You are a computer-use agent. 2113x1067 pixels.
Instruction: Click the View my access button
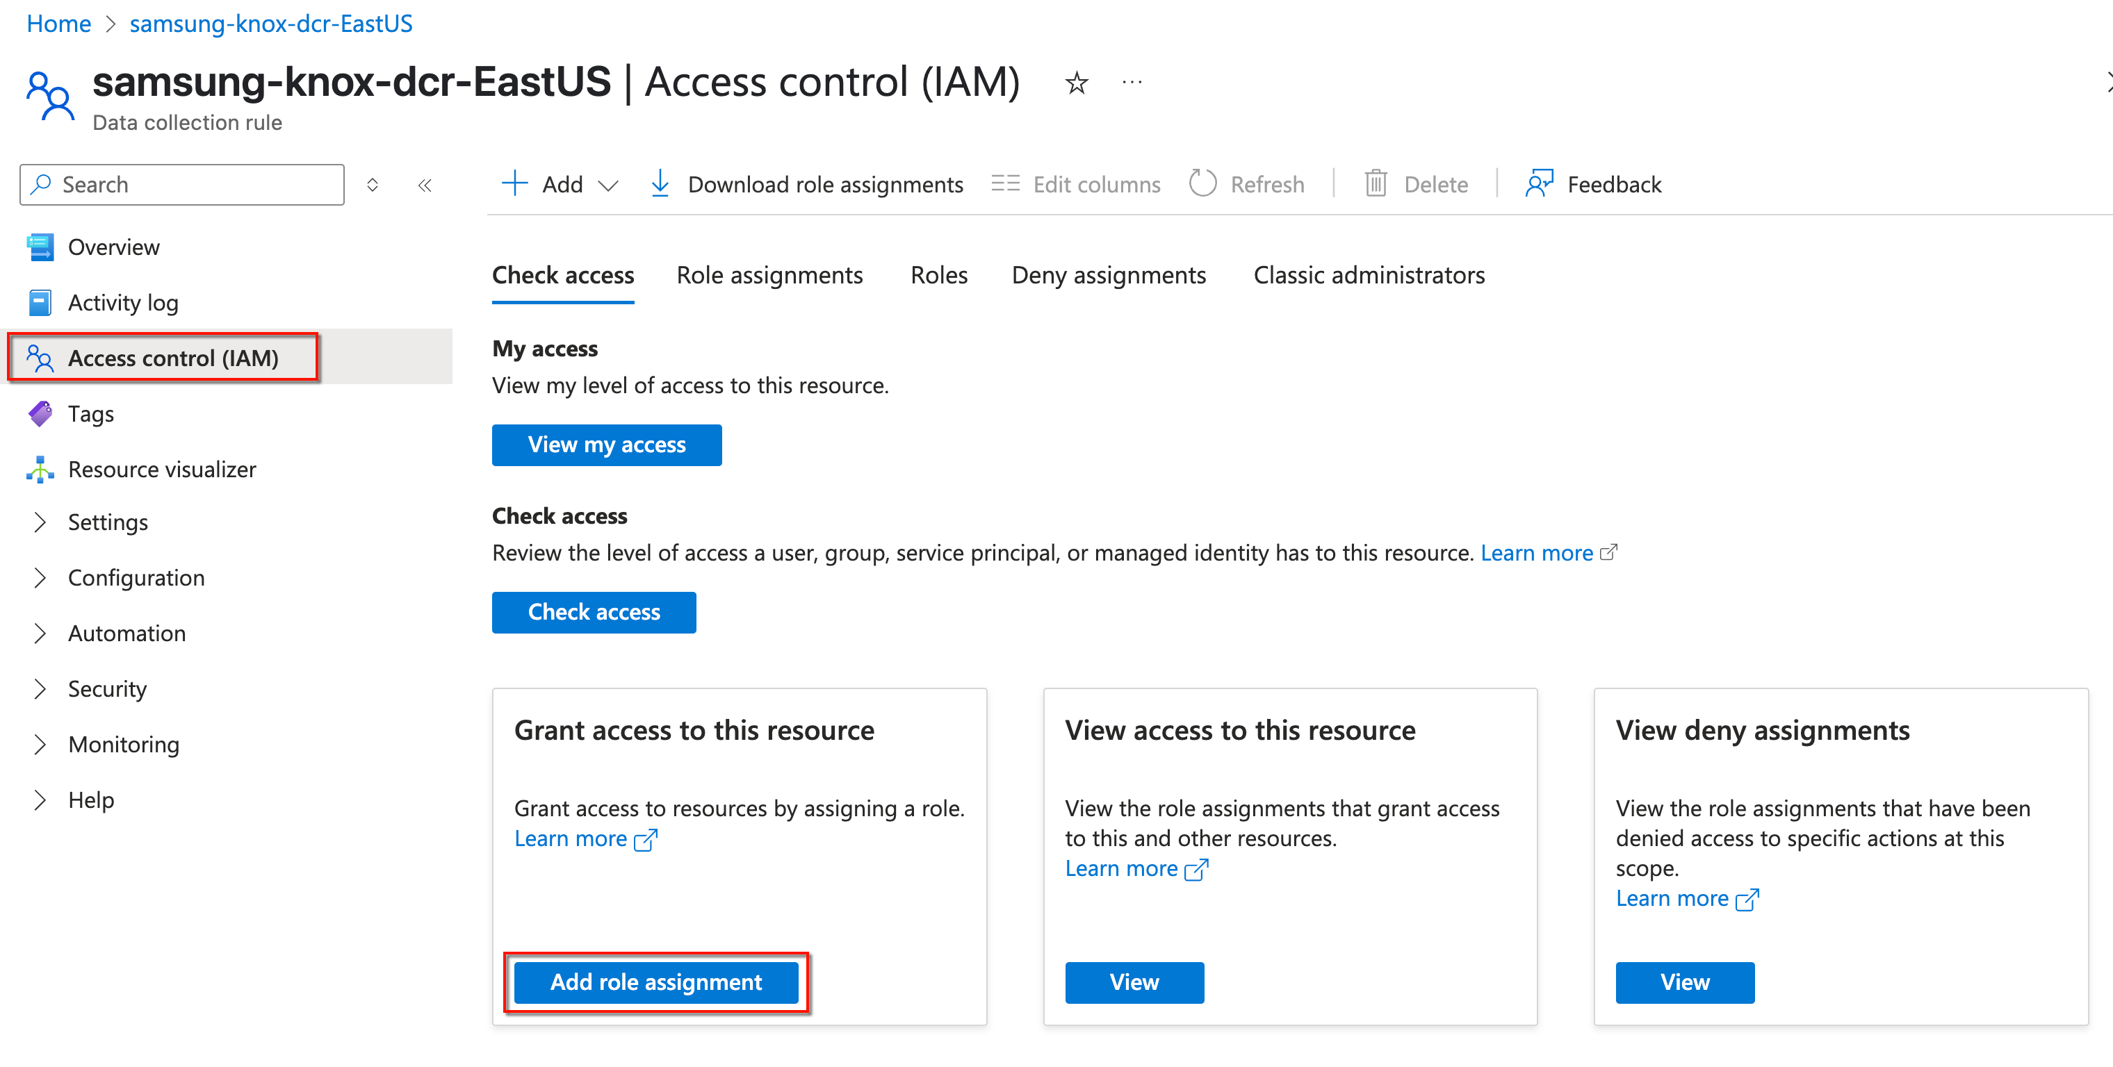pos(606,445)
